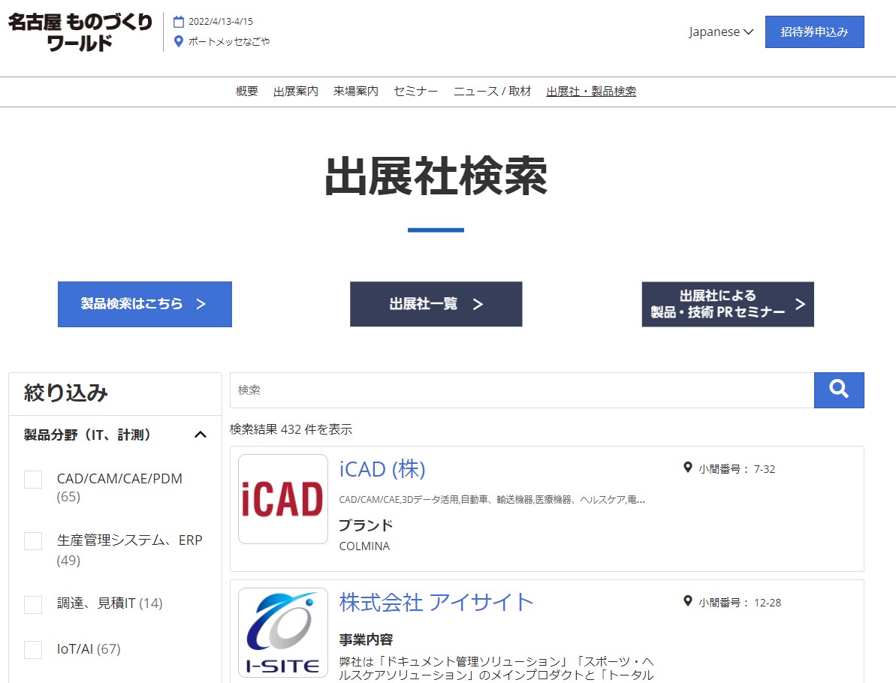The width and height of the screenshot is (896, 683).
Task: Click the magnifier search button
Action: (x=838, y=390)
